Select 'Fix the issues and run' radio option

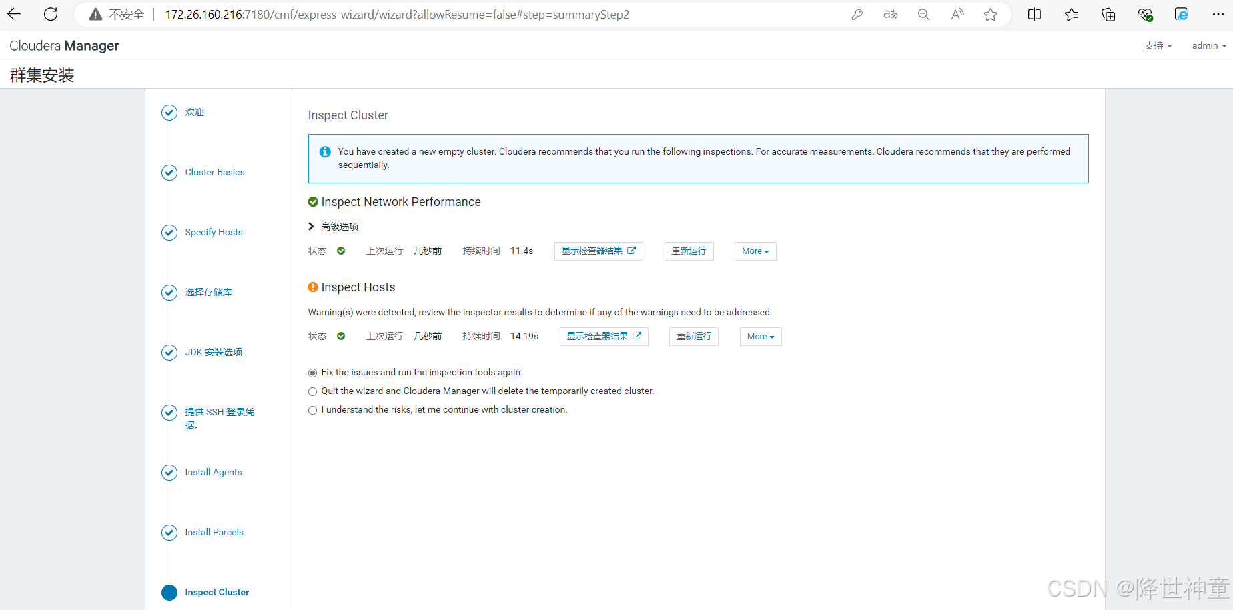click(x=312, y=373)
